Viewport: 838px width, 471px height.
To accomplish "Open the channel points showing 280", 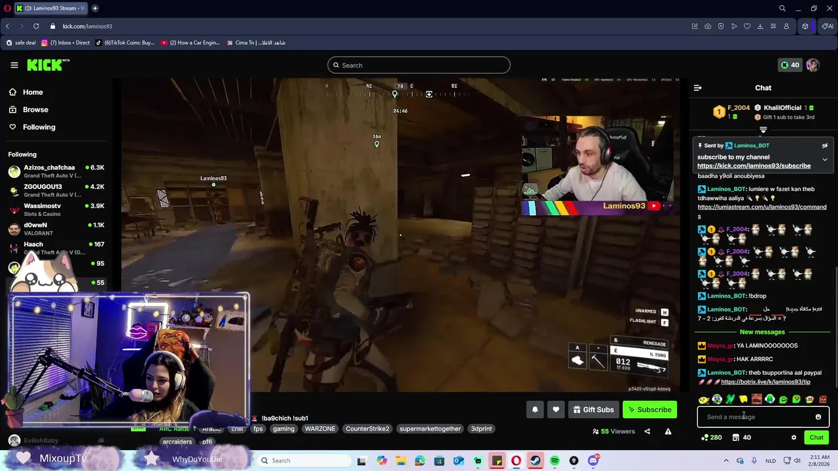I will (711, 438).
